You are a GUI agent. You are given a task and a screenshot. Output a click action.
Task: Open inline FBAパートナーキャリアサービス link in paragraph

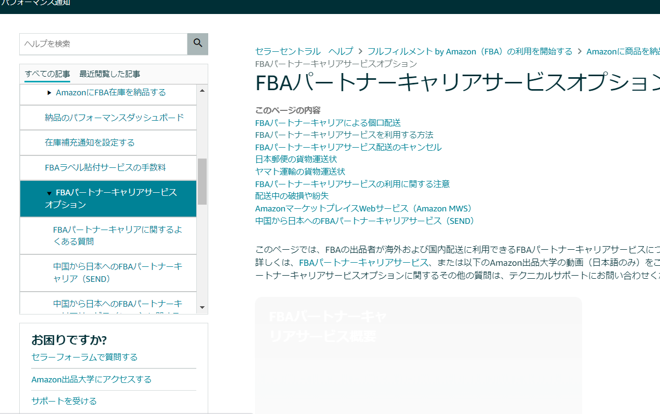(x=363, y=262)
